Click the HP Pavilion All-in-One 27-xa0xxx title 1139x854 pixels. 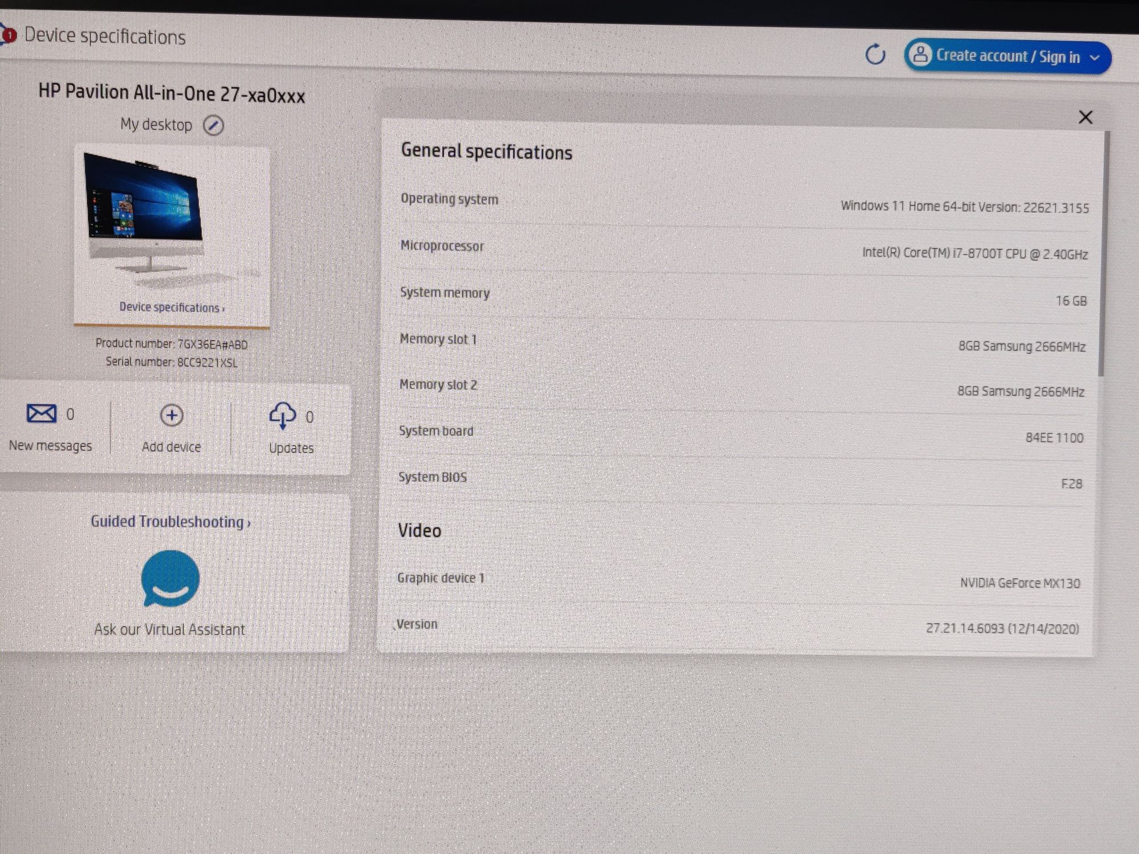tap(171, 93)
